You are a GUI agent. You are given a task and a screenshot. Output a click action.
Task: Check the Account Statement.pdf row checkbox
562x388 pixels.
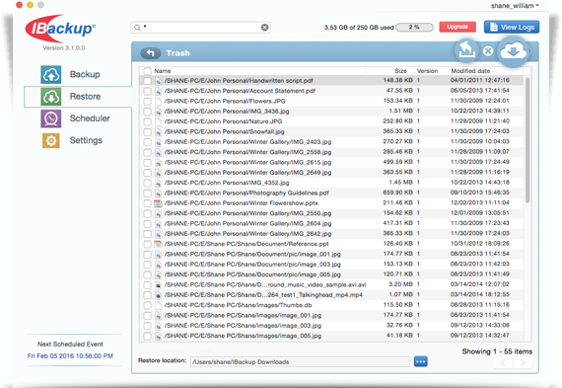tap(147, 91)
